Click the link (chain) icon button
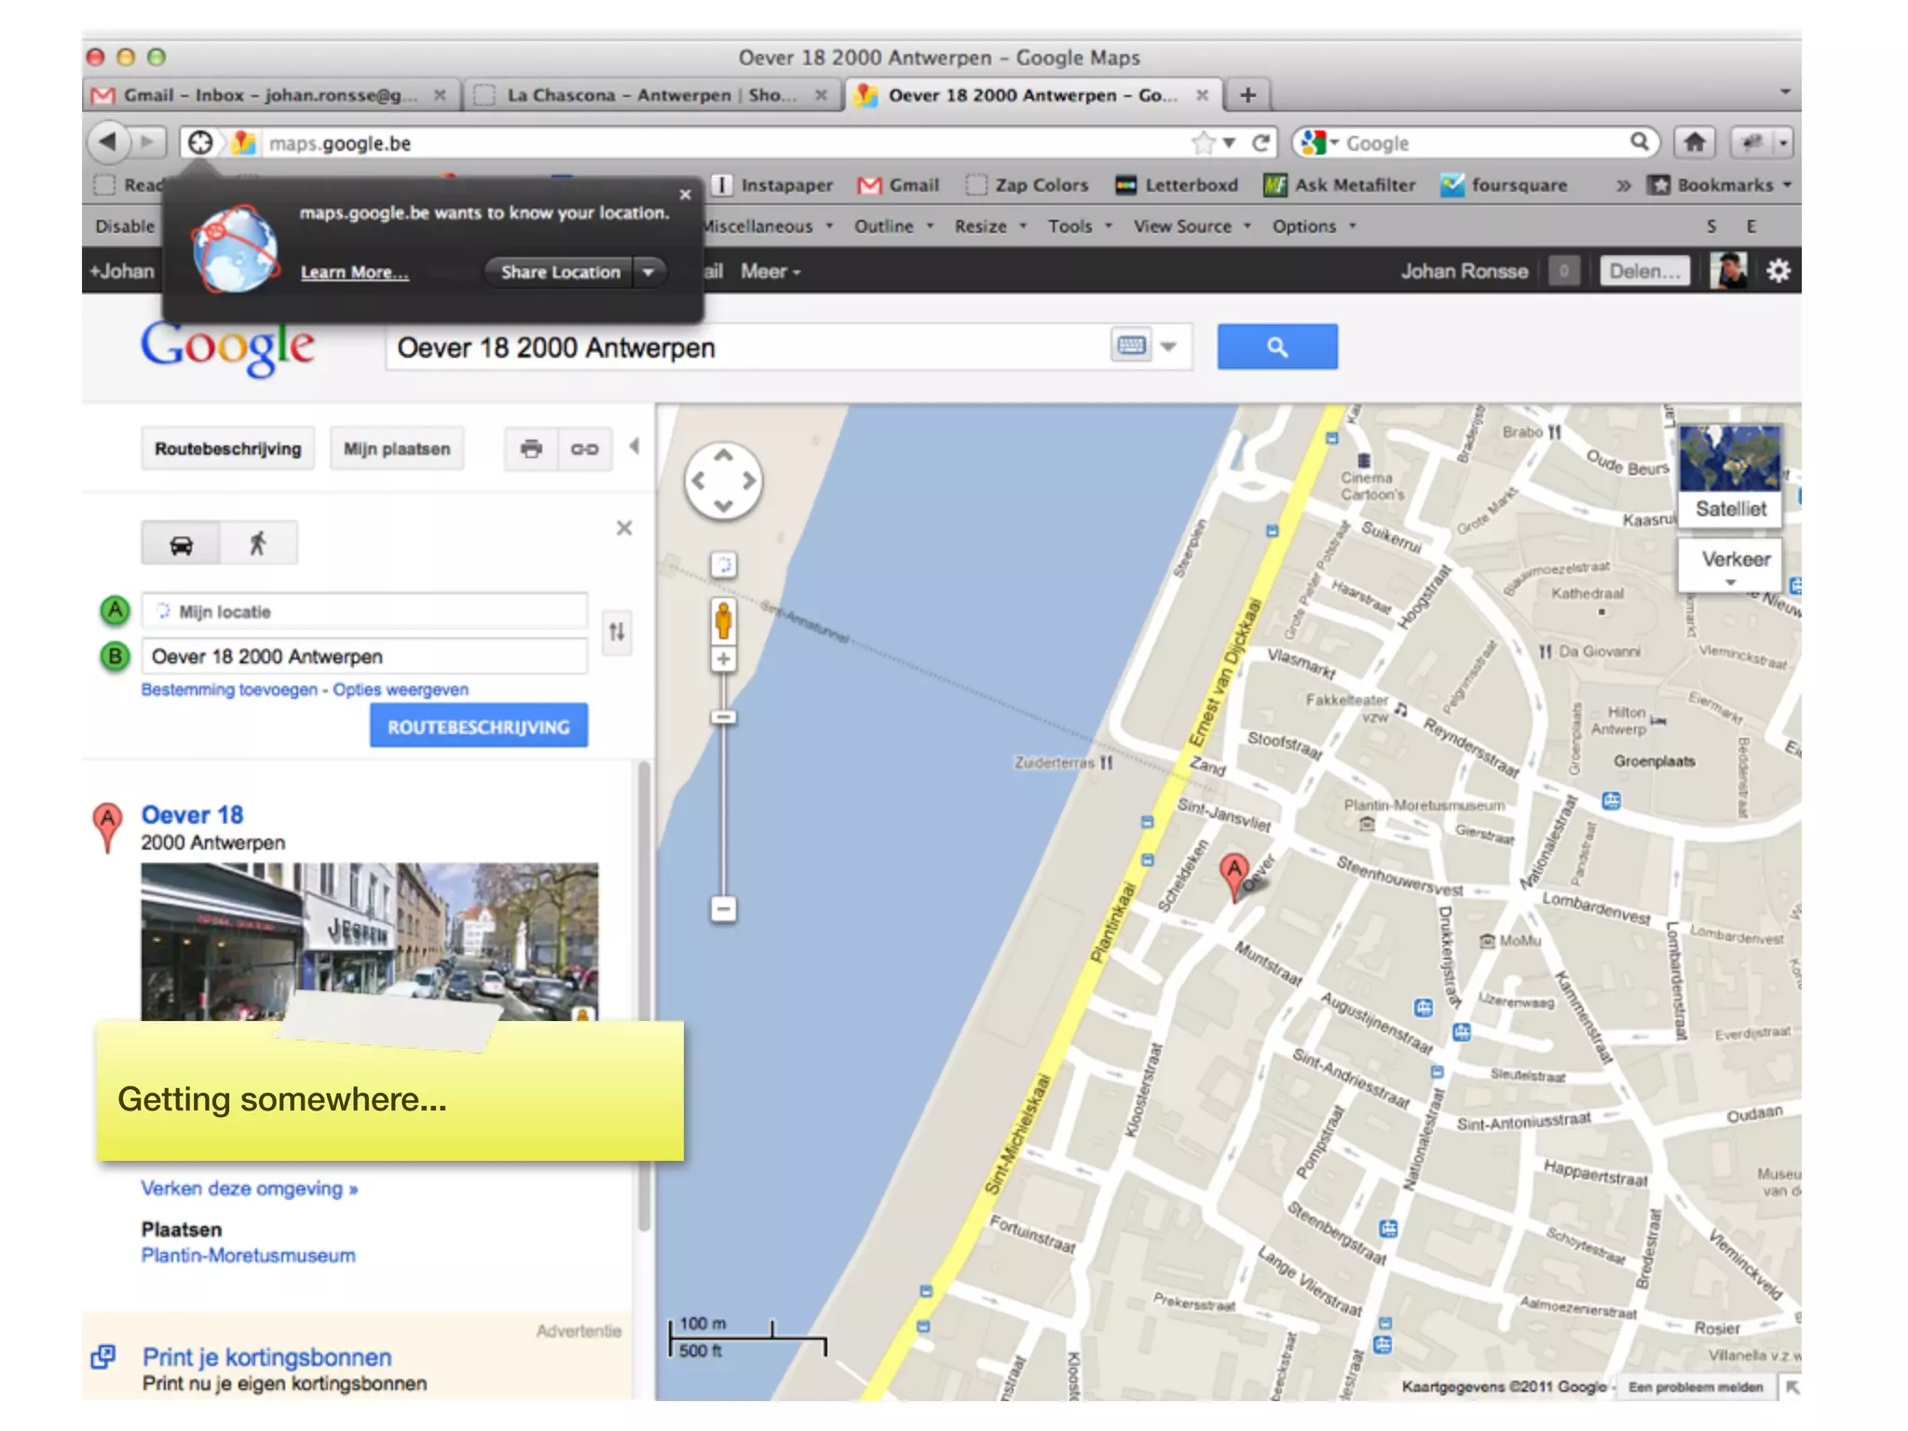This screenshot has width=1908, height=1431. click(x=584, y=449)
